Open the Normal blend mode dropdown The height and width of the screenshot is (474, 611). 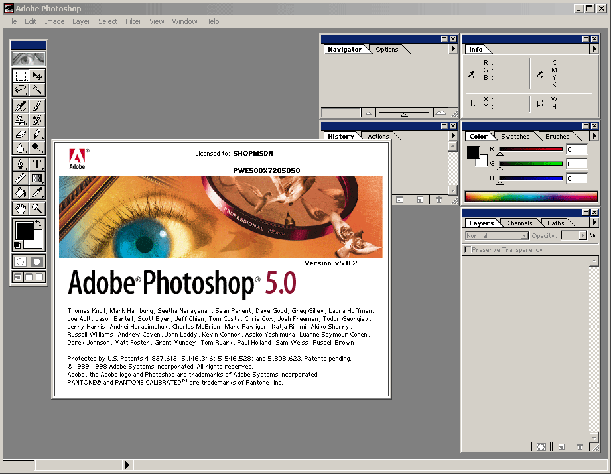[497, 235]
